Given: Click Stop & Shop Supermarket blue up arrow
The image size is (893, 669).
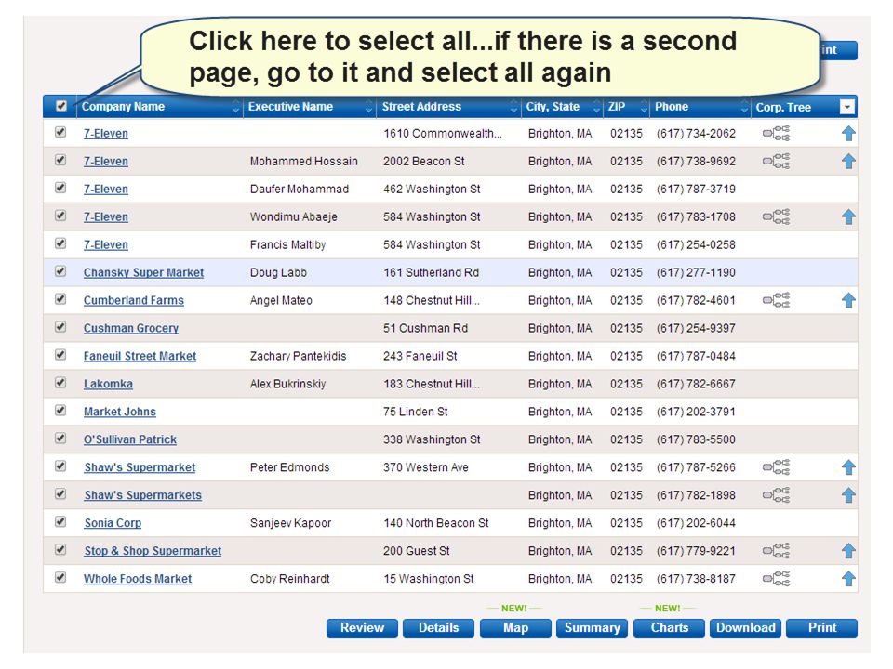Looking at the screenshot, I should point(848,551).
